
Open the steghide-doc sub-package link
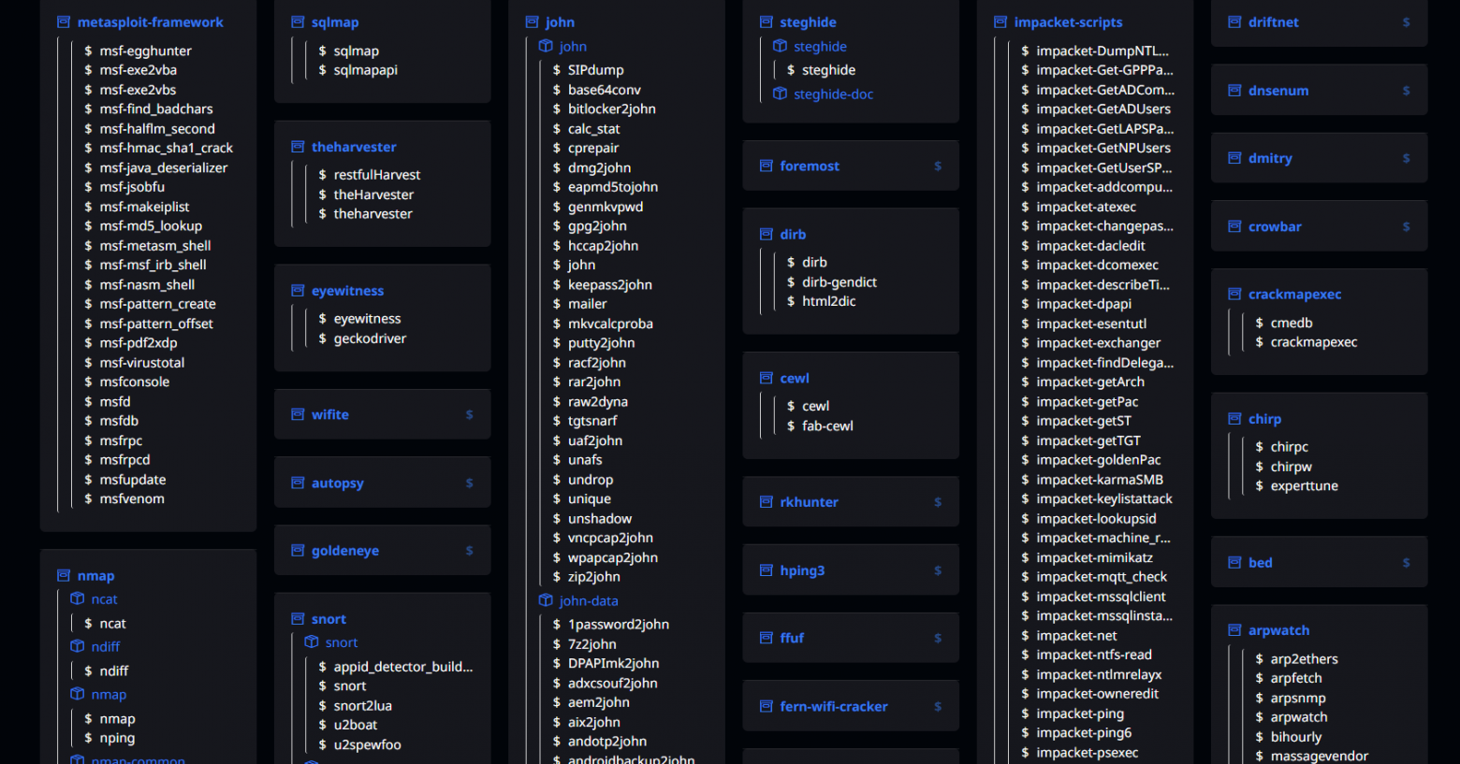coord(833,94)
